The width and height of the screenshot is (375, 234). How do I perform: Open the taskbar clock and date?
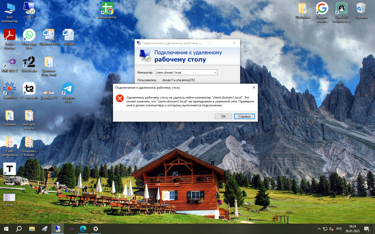tap(352, 229)
